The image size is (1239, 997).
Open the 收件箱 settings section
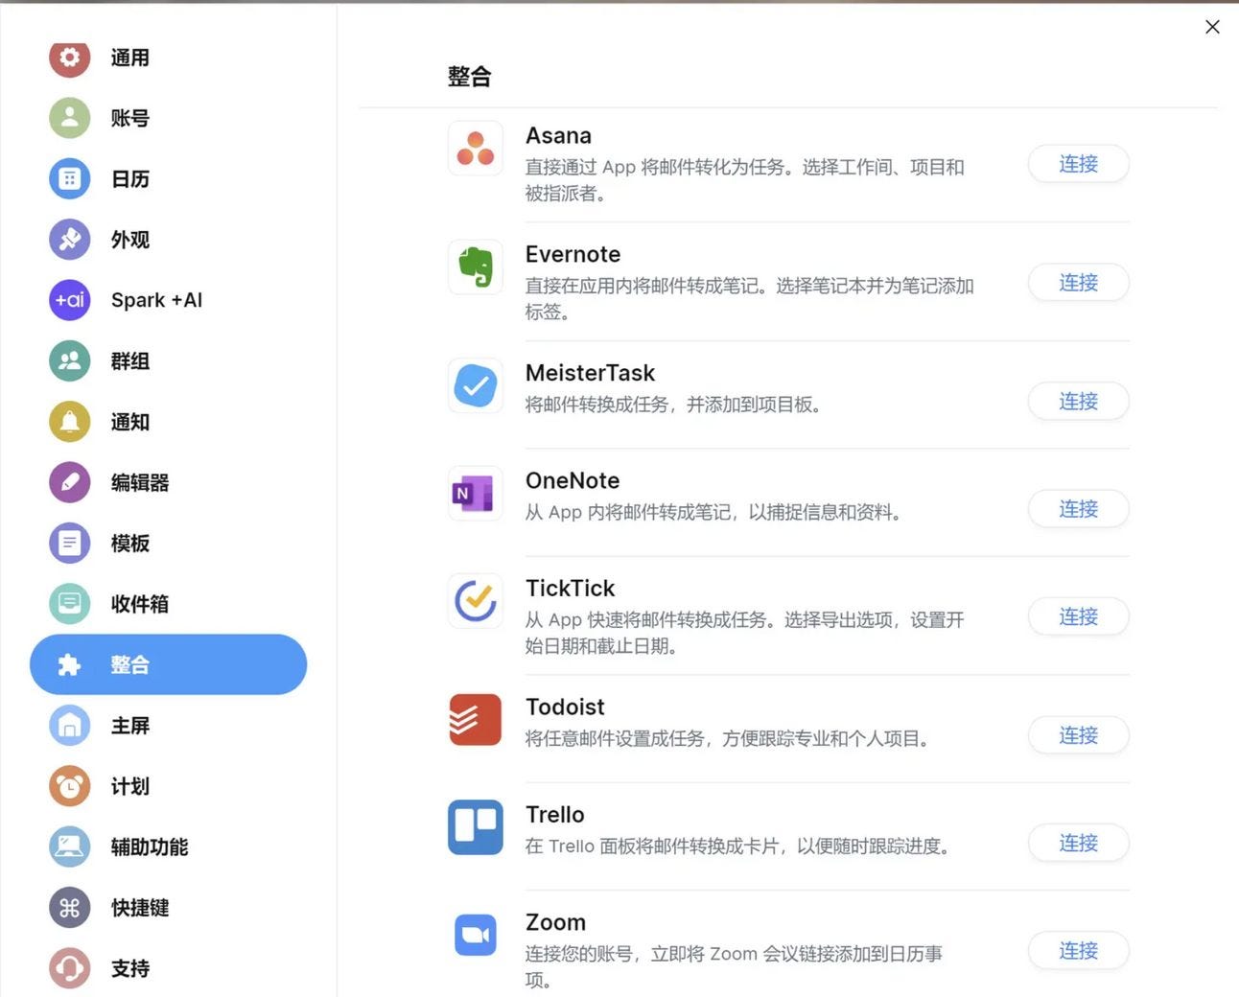[x=168, y=604]
